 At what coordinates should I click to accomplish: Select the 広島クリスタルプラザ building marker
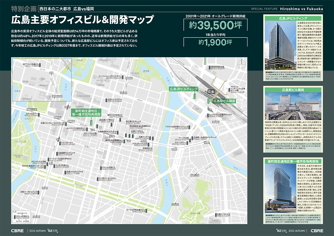[x=65, y=173]
